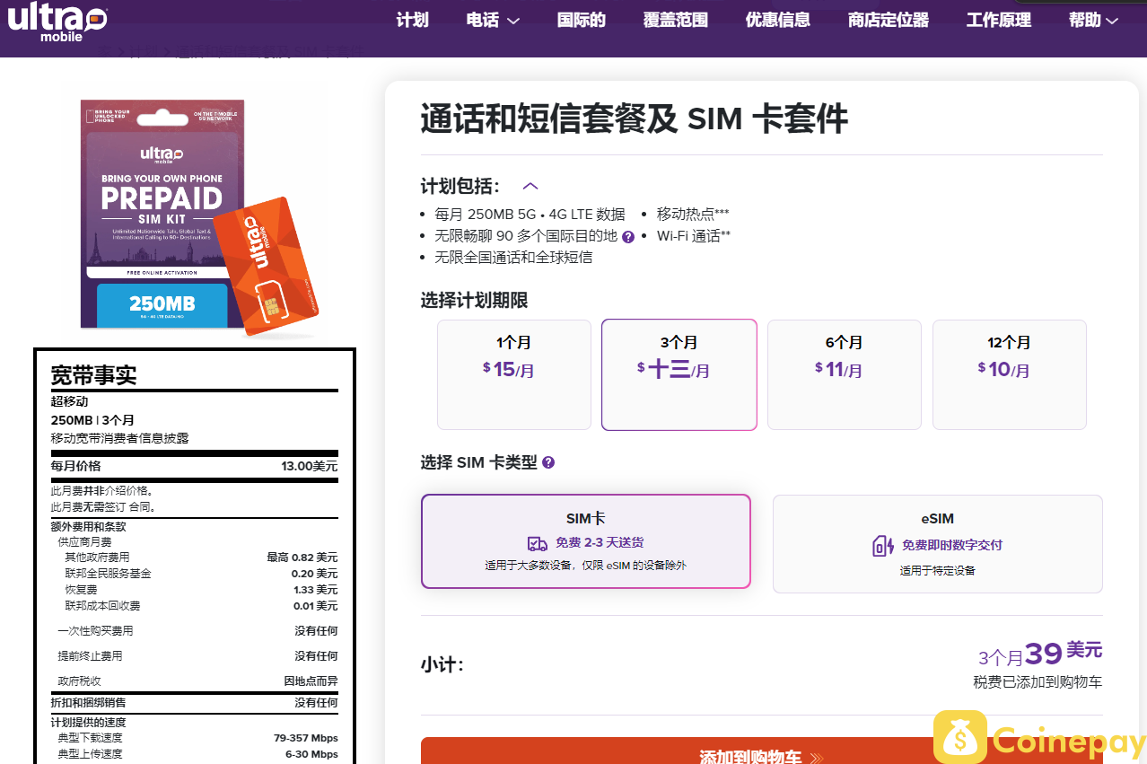Viewport: 1147px width, 764px height.
Task: Open 优惠信息 in the navigation
Action: 777,20
